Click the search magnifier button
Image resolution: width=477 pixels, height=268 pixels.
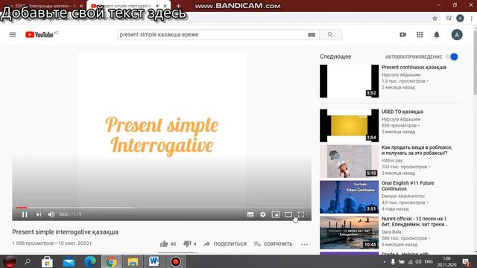(330, 35)
